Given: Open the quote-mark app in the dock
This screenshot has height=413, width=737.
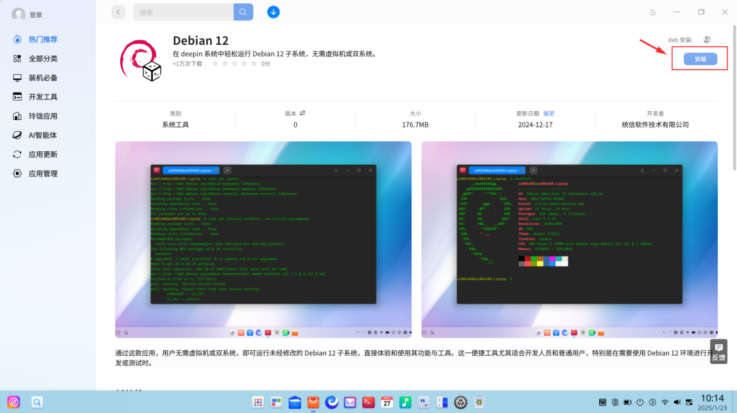Looking at the screenshot, I should (424, 402).
